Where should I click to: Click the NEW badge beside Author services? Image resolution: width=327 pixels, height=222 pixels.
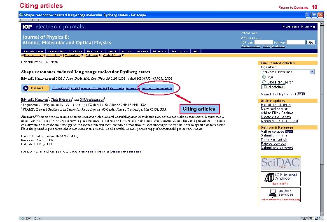click(289, 132)
